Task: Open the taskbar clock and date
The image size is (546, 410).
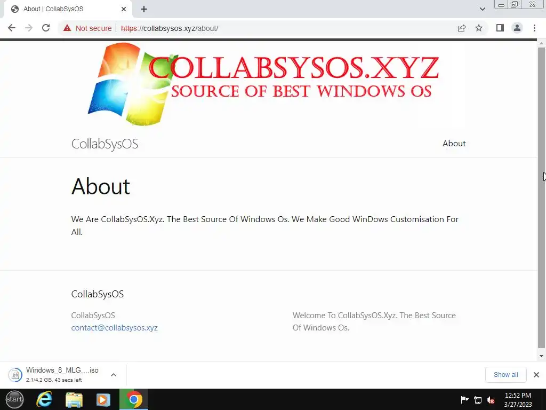Action: [518, 400]
